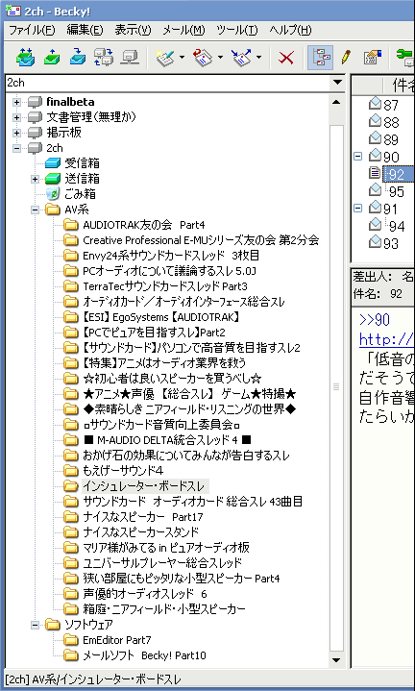
Task: Collapse the ソフトウェア folder node
Action: (x=35, y=625)
